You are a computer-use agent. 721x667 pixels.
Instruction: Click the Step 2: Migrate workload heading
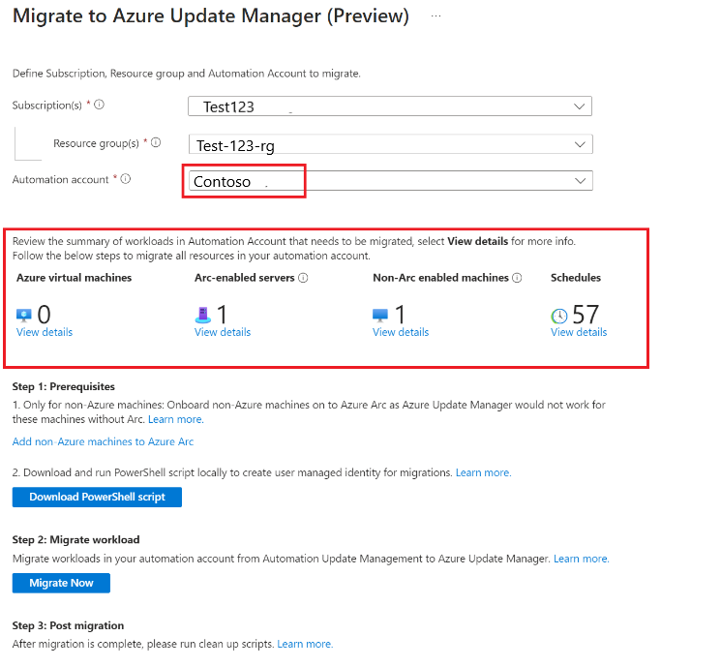pos(75,540)
